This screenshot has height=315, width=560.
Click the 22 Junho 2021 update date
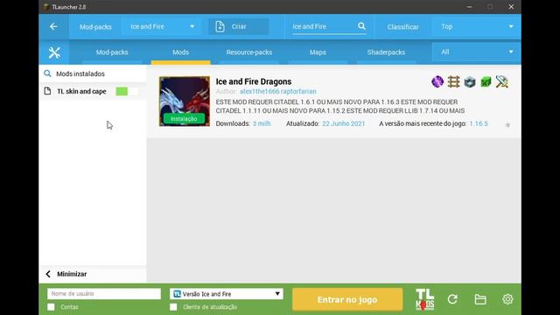click(x=344, y=123)
